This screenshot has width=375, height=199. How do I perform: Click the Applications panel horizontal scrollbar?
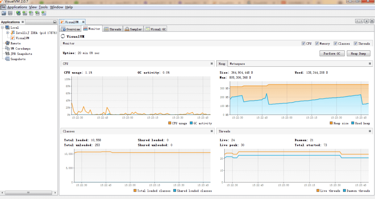coord(28,192)
